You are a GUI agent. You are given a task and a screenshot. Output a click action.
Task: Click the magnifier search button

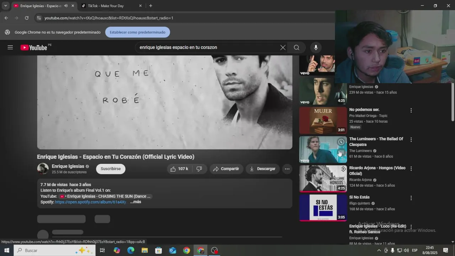(x=296, y=48)
